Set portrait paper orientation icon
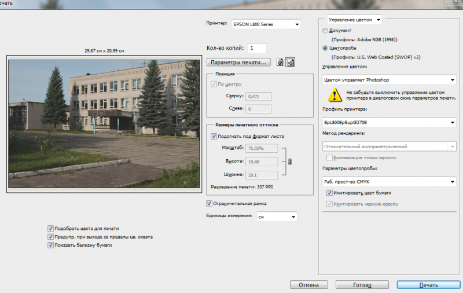The height and width of the screenshot is (293, 463). [x=280, y=63]
